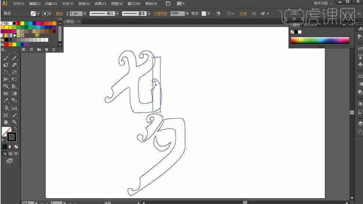Select the Hand tool
Viewport: 363px width, 204px height.
click(6, 122)
